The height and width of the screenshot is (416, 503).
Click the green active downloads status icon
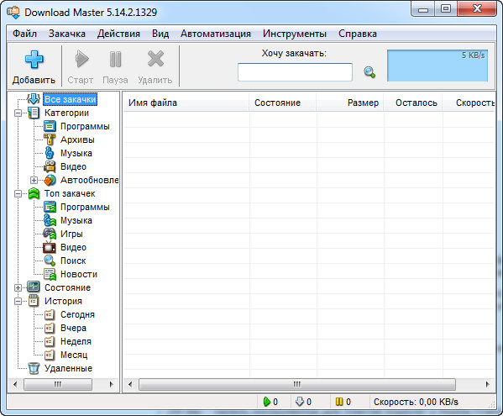coord(266,402)
